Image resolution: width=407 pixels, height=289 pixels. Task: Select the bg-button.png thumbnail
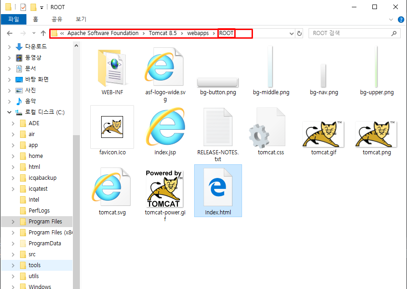(217, 82)
